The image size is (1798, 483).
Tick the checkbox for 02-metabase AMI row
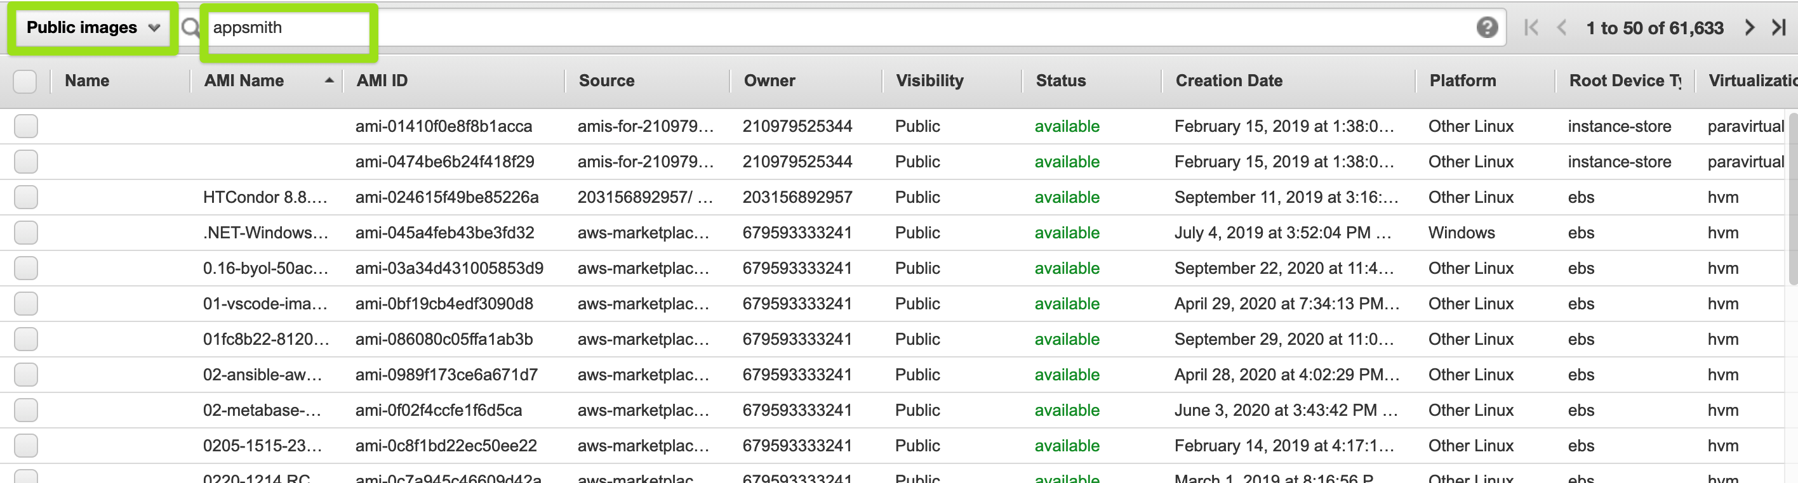tap(26, 410)
